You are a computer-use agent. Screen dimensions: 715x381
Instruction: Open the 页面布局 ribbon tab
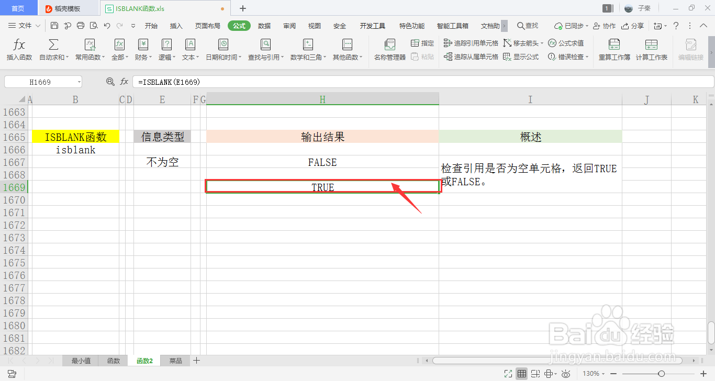coord(208,26)
